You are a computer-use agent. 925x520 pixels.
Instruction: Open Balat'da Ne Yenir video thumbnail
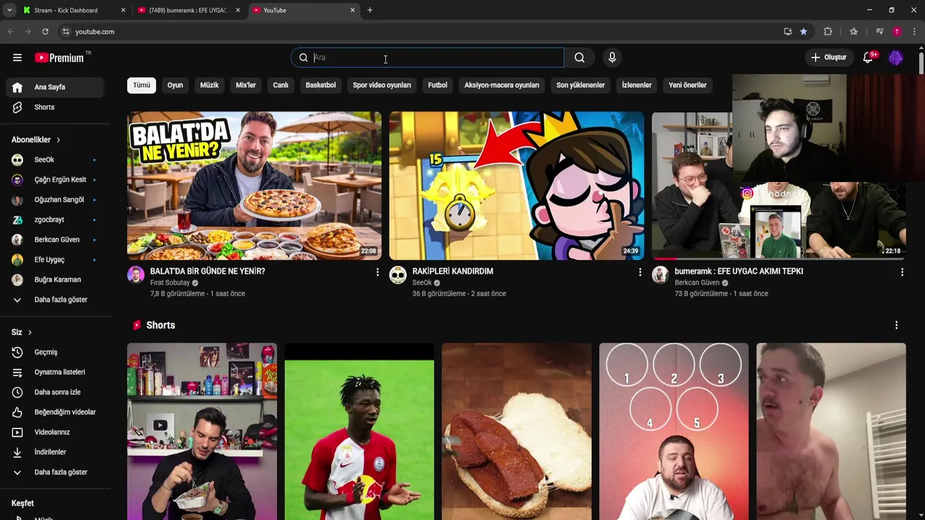click(254, 186)
